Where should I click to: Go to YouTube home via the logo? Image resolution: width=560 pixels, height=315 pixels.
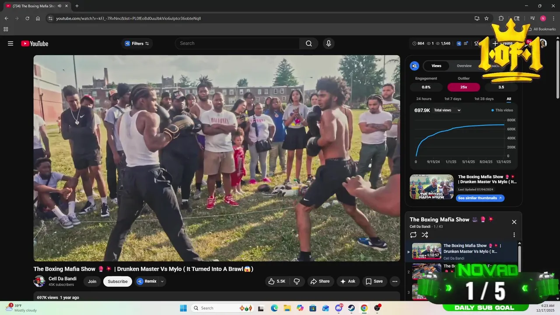tap(35, 43)
